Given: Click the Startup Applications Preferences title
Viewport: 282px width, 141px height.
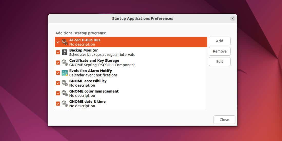Looking at the screenshot, I should point(142,18).
